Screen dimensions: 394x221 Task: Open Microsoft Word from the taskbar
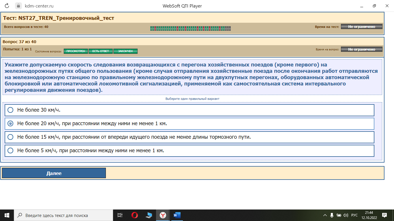pos(177,215)
